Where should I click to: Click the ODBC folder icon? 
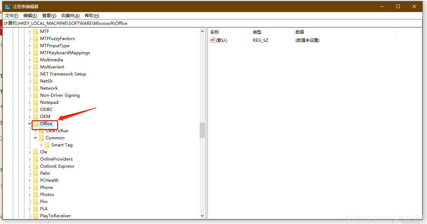coord(35,110)
